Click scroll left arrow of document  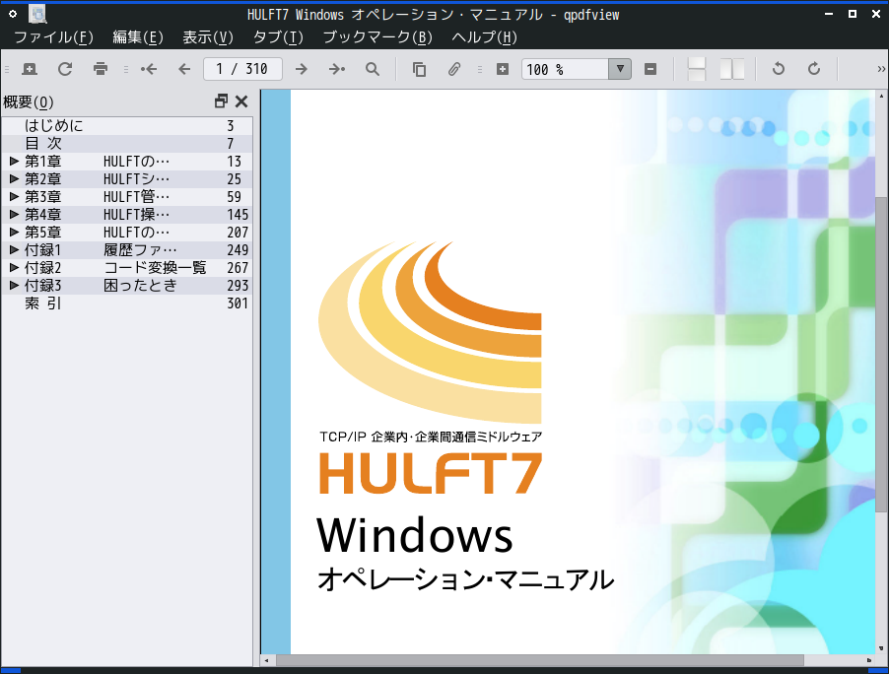(267, 660)
